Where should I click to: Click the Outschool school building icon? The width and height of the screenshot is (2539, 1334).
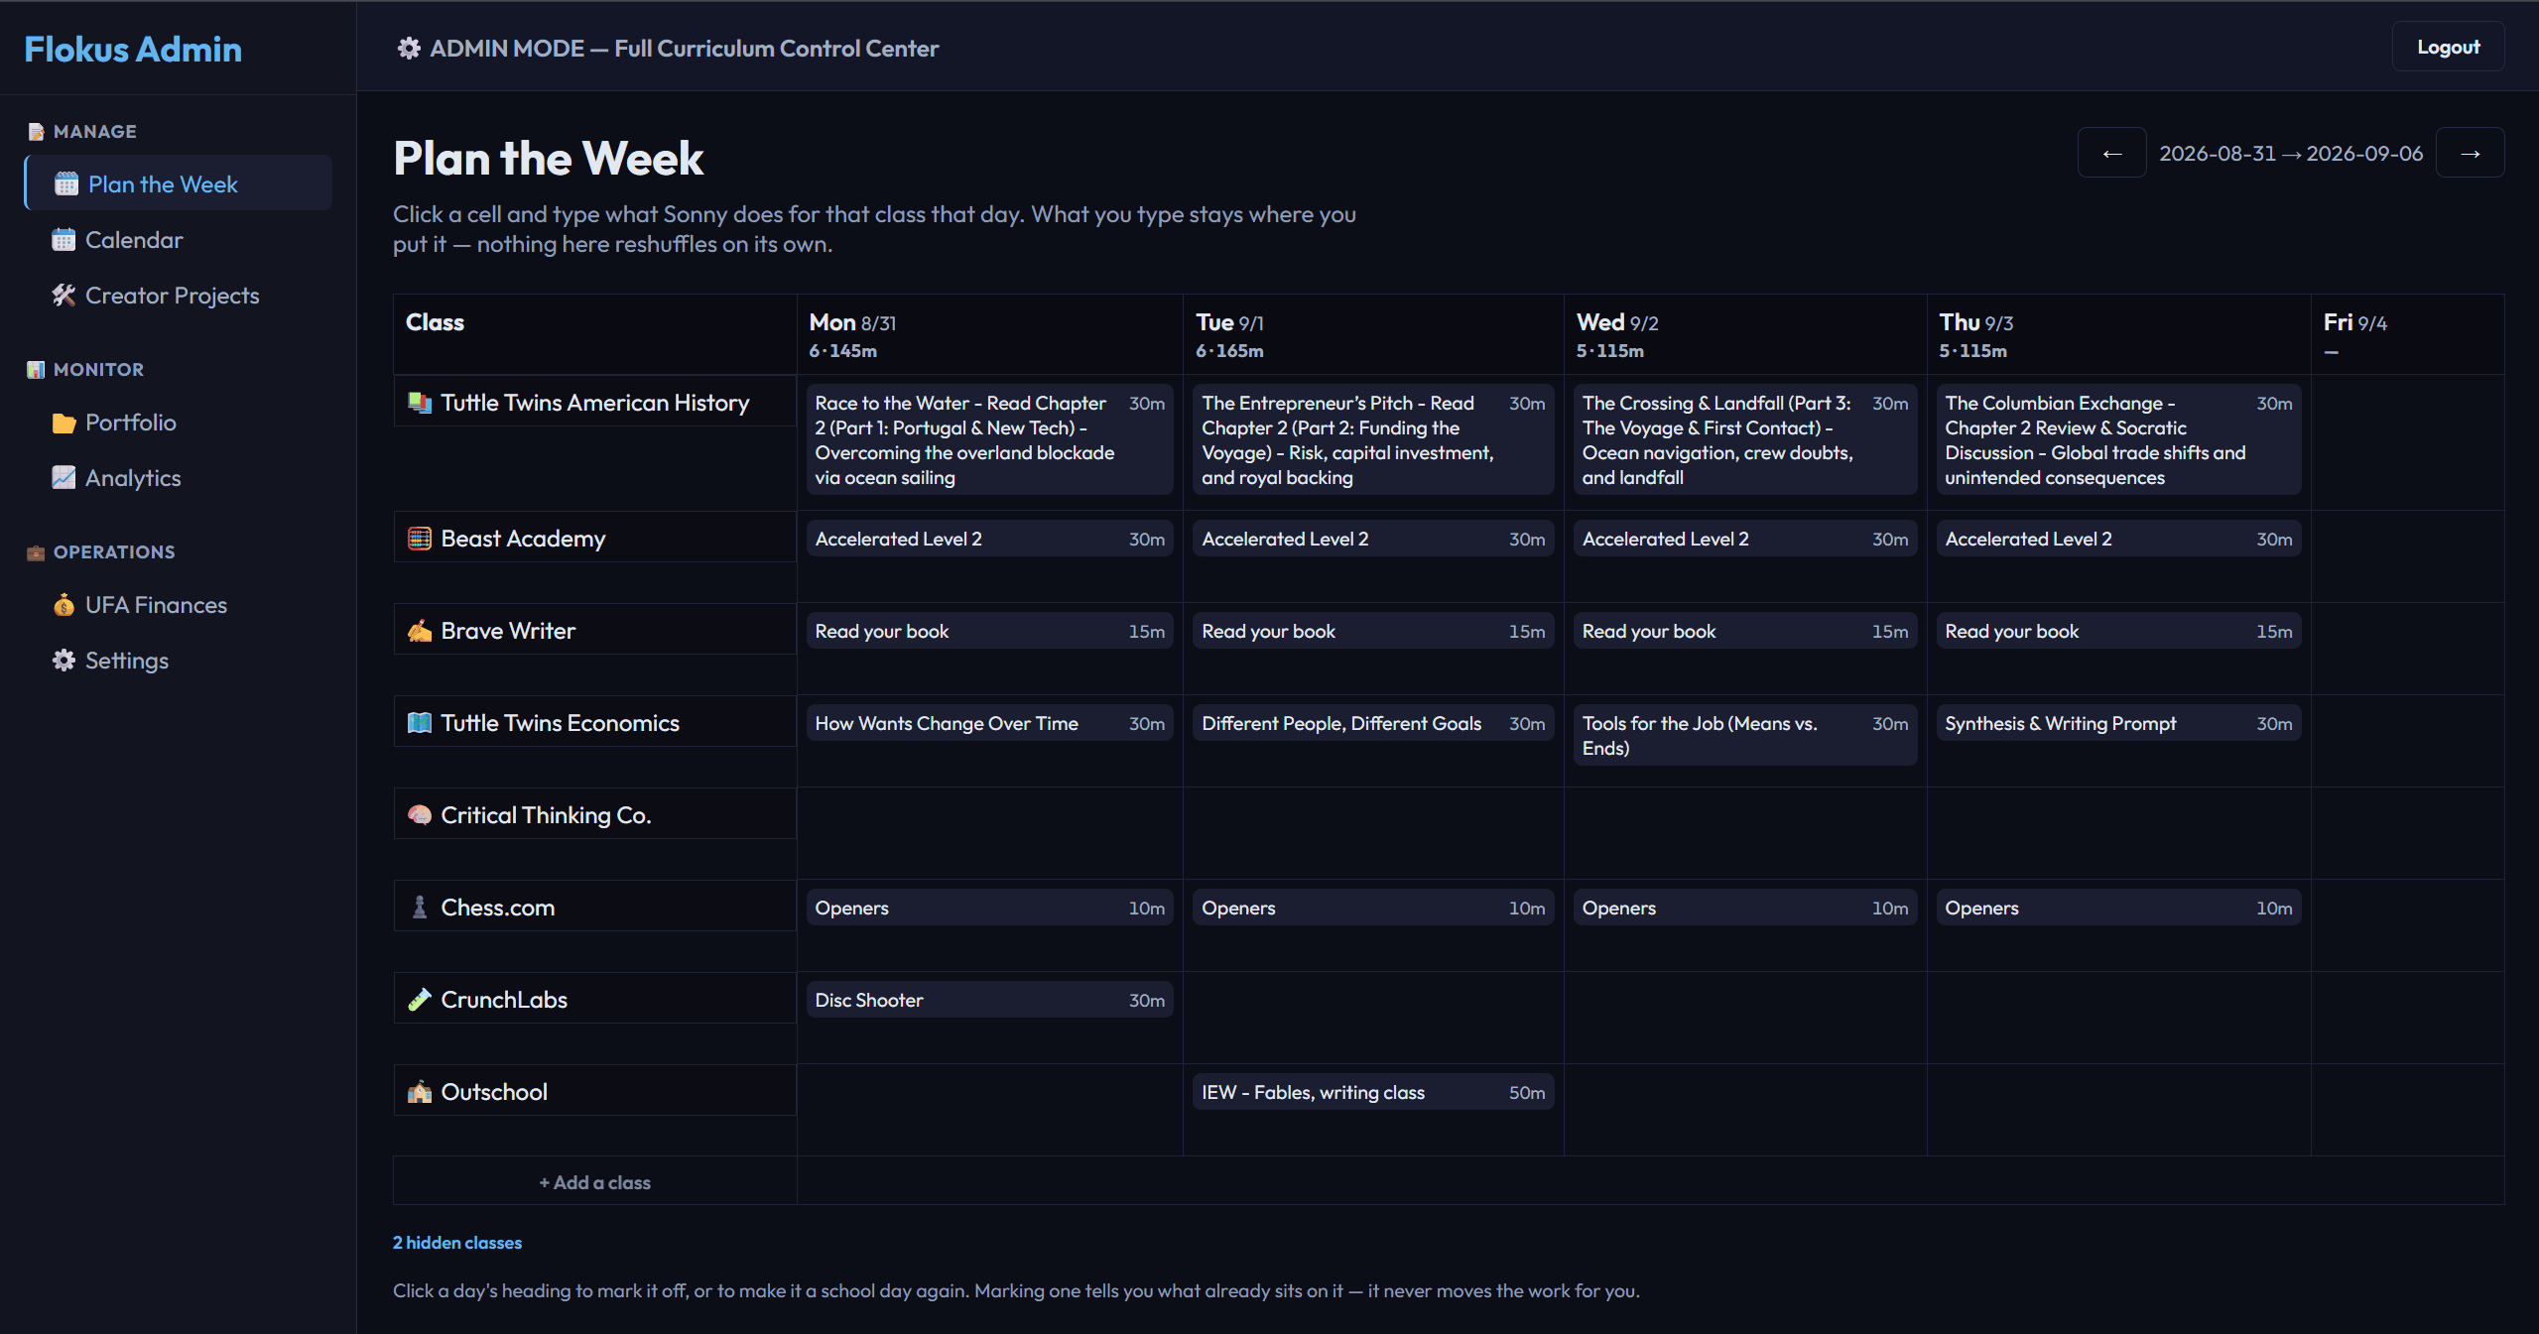[420, 1091]
